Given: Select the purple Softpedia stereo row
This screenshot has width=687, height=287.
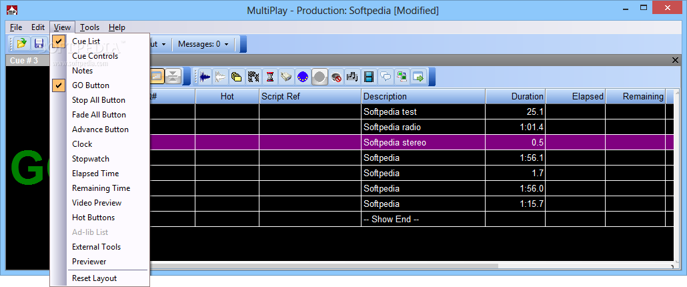Looking at the screenshot, I should [412, 142].
